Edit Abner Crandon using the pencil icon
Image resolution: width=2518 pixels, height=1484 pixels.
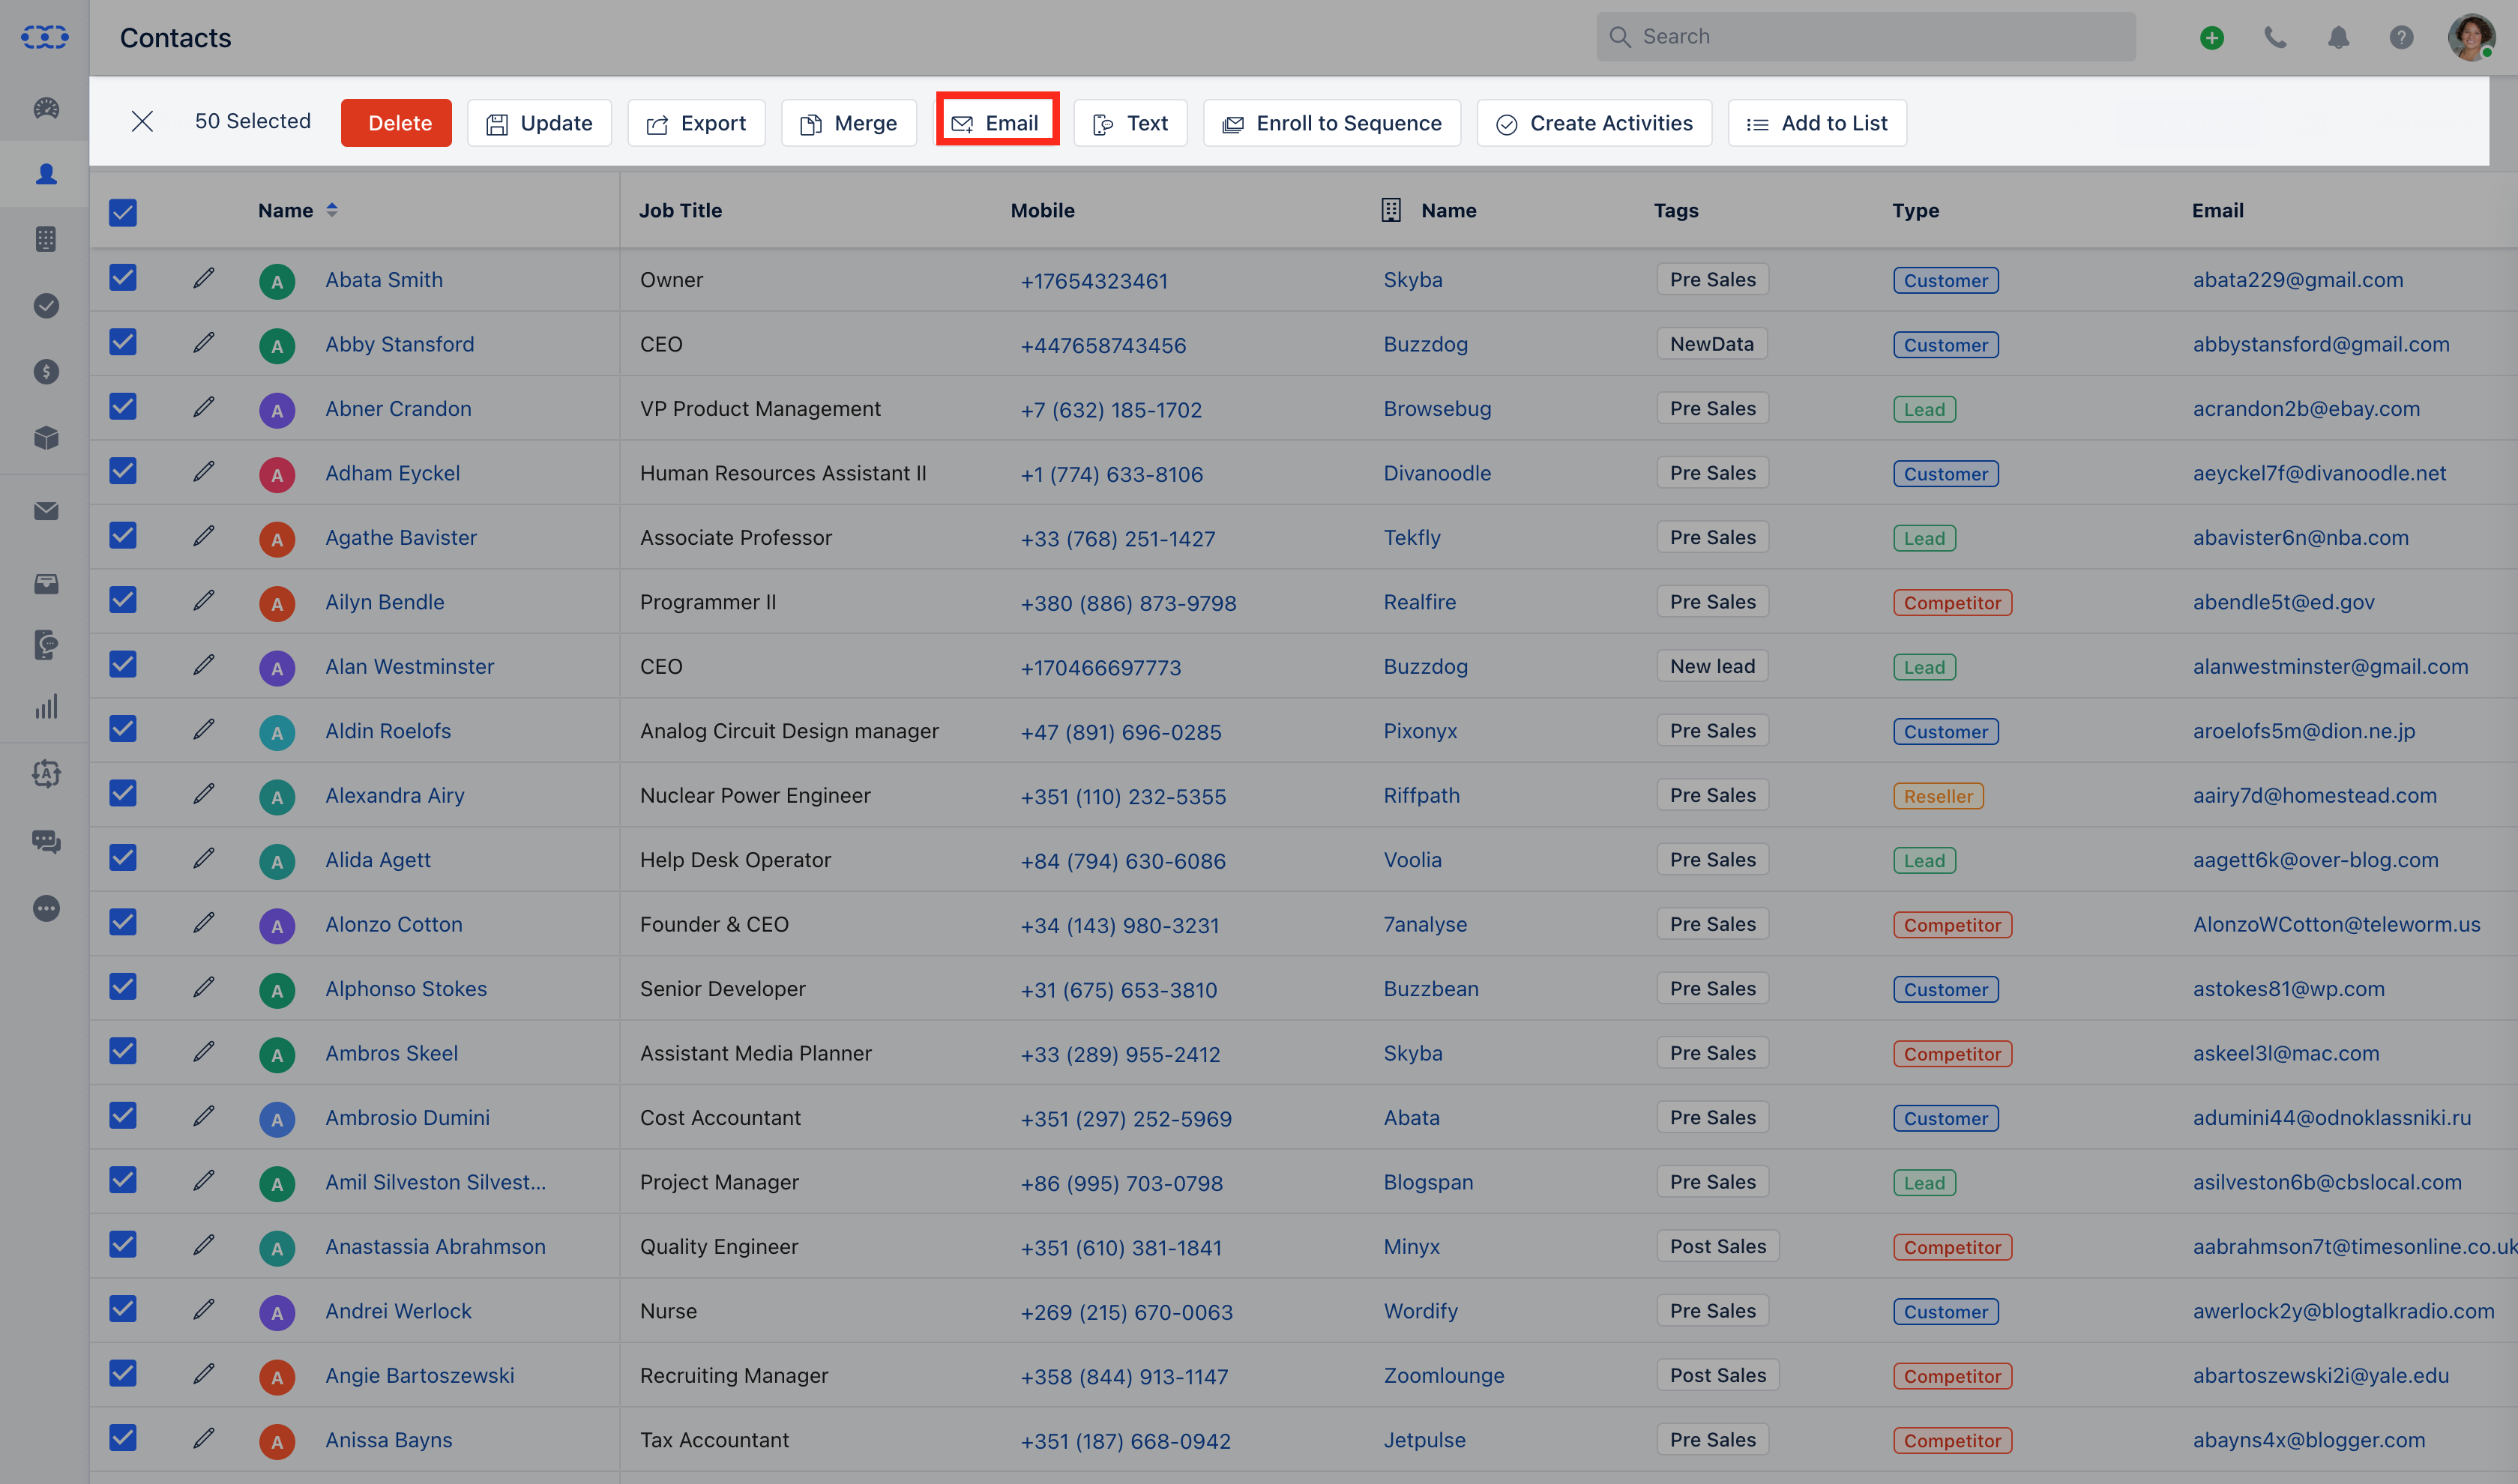click(204, 407)
